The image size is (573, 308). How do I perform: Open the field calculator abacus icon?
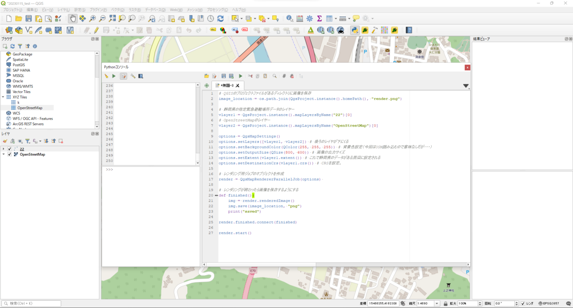click(300, 19)
